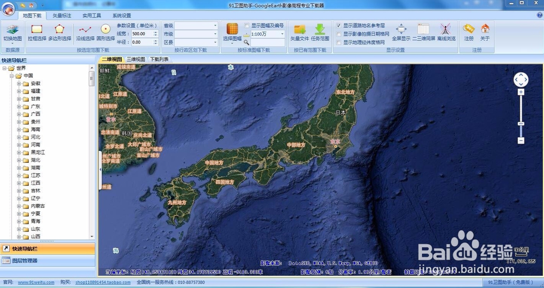Click the application globe logo button
The height and width of the screenshot is (288, 544).
pos(8,8)
